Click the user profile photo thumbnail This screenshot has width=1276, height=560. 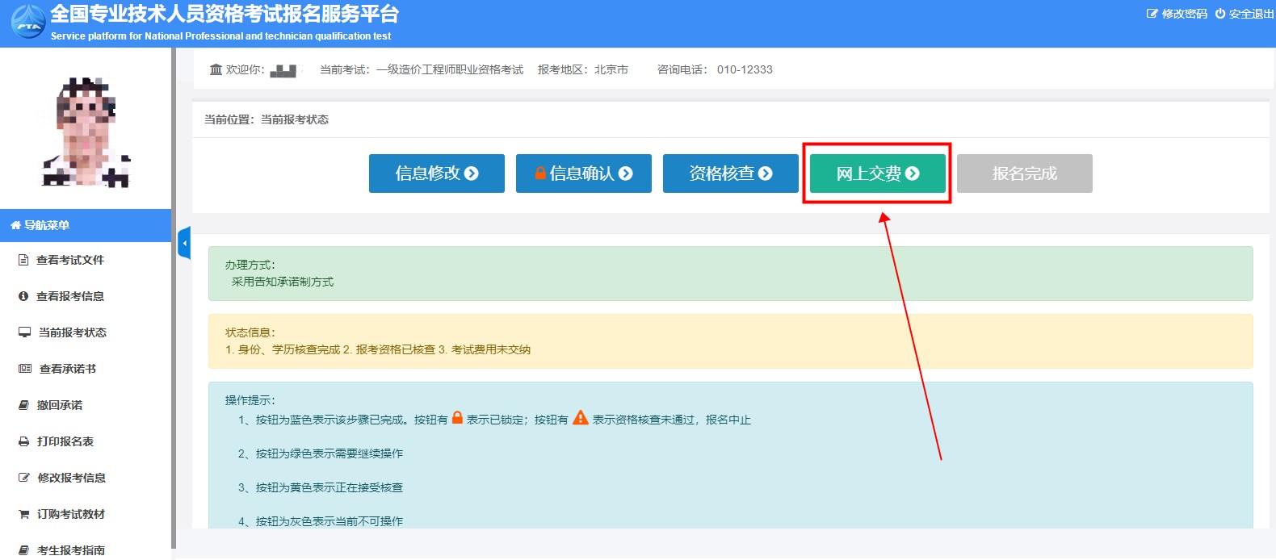click(x=86, y=132)
